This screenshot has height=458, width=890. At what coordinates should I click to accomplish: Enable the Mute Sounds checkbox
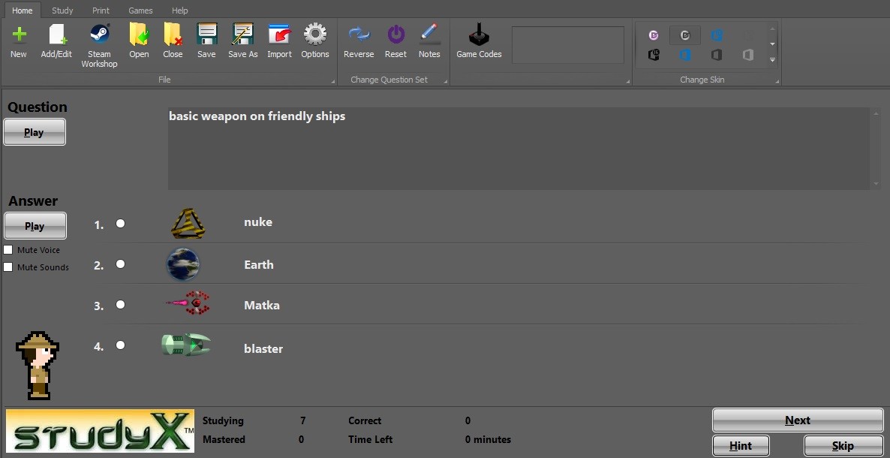(x=8, y=267)
